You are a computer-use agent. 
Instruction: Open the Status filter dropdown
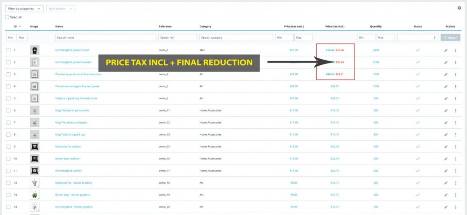(x=417, y=37)
